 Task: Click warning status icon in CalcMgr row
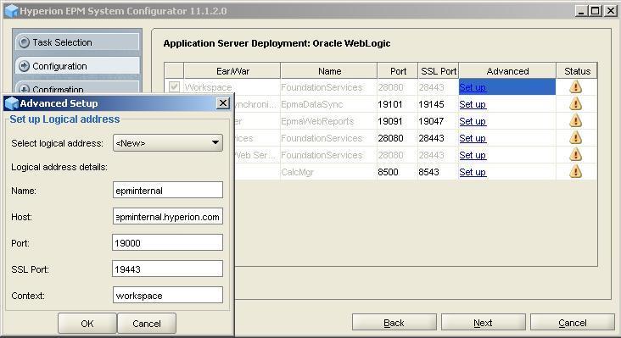point(575,172)
